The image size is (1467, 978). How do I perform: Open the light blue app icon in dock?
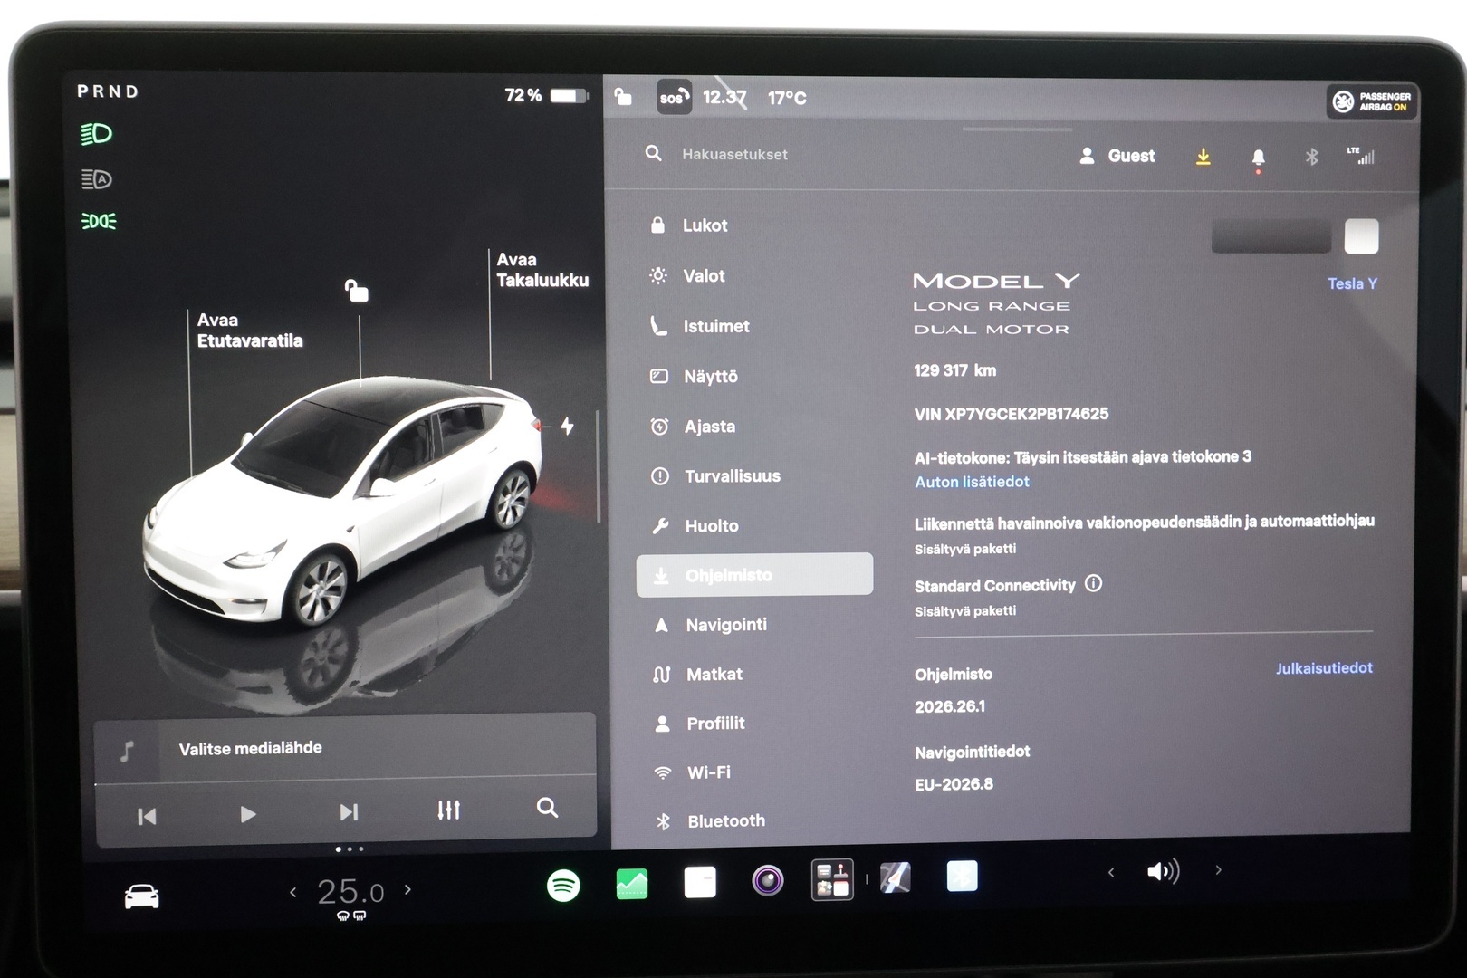(x=962, y=876)
